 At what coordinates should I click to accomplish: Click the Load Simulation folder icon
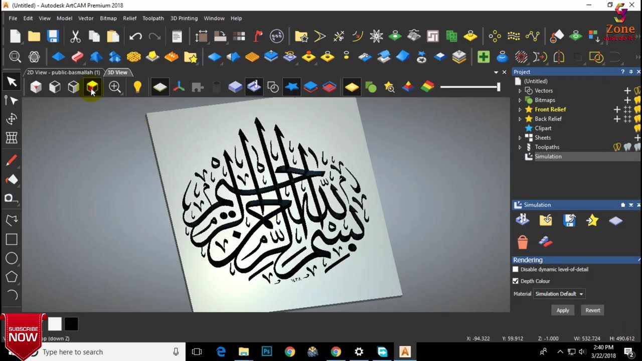point(546,220)
